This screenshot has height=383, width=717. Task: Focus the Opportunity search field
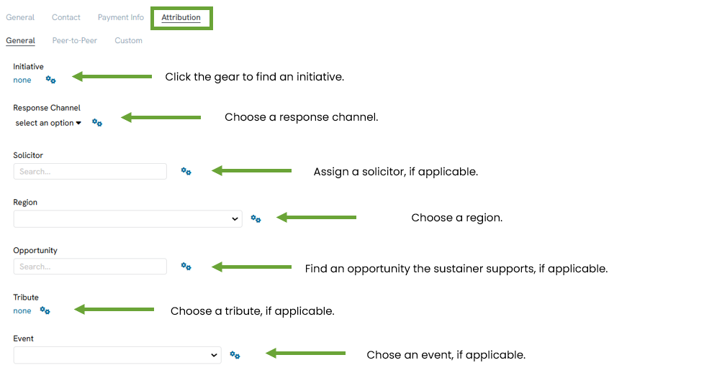(x=90, y=267)
